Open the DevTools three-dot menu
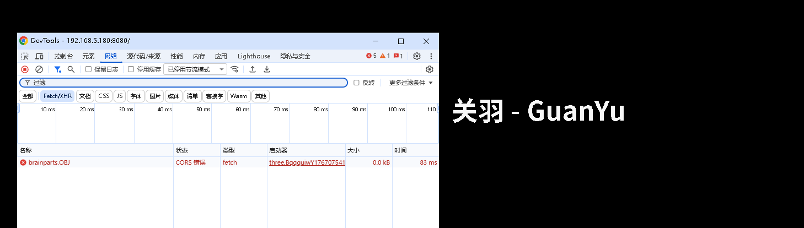The width and height of the screenshot is (804, 228). [x=431, y=56]
